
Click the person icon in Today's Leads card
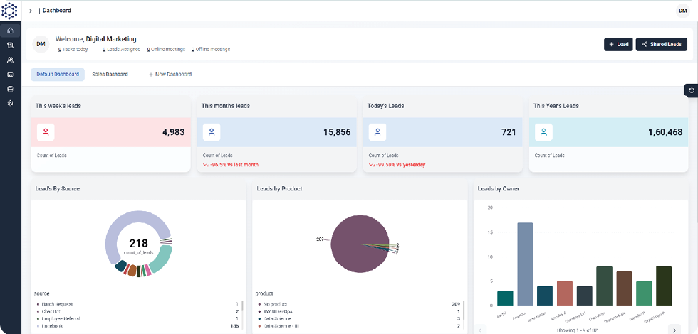[x=377, y=132]
